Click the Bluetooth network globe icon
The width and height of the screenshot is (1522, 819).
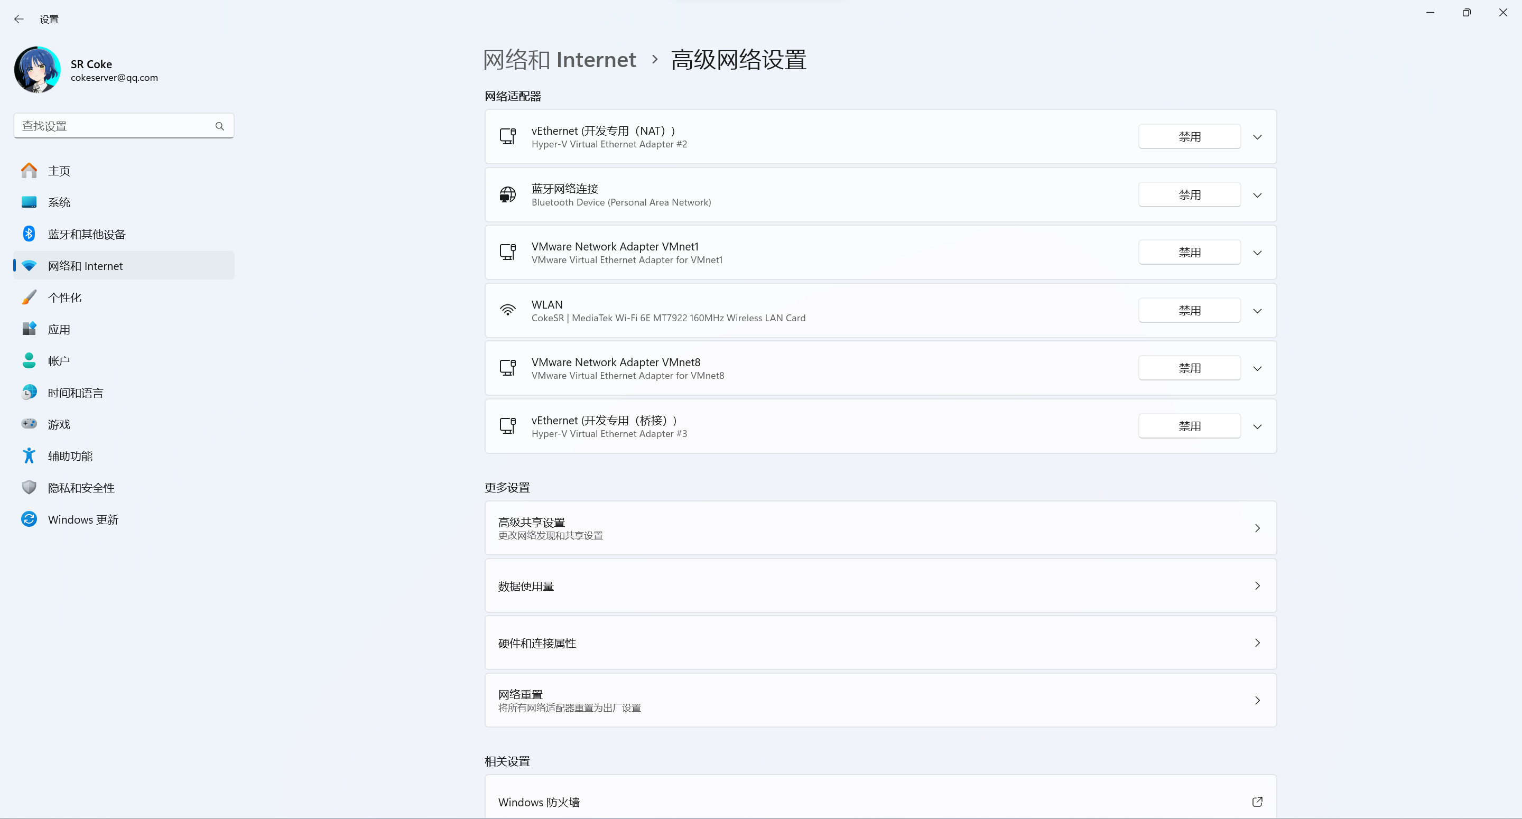[x=507, y=194]
